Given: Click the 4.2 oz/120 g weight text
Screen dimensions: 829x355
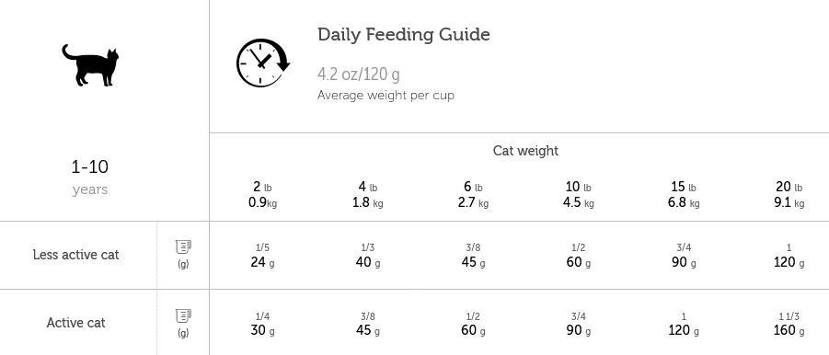Looking at the screenshot, I should [x=359, y=74].
